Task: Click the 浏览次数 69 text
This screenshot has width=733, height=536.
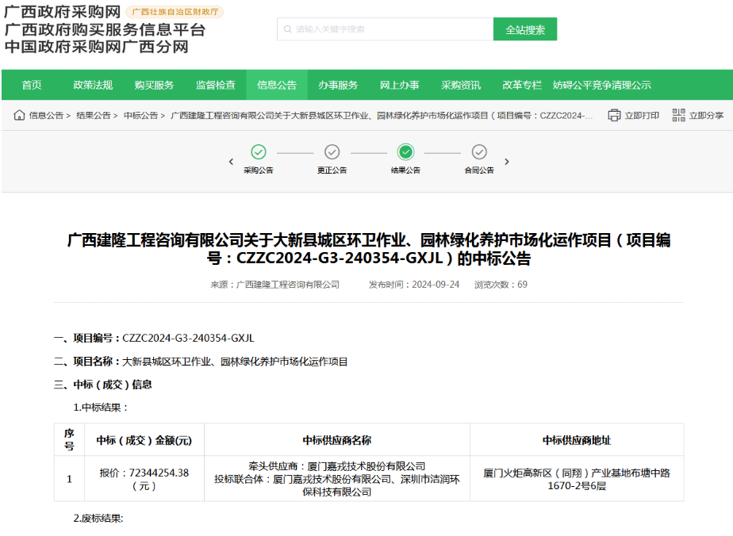Action: click(501, 285)
